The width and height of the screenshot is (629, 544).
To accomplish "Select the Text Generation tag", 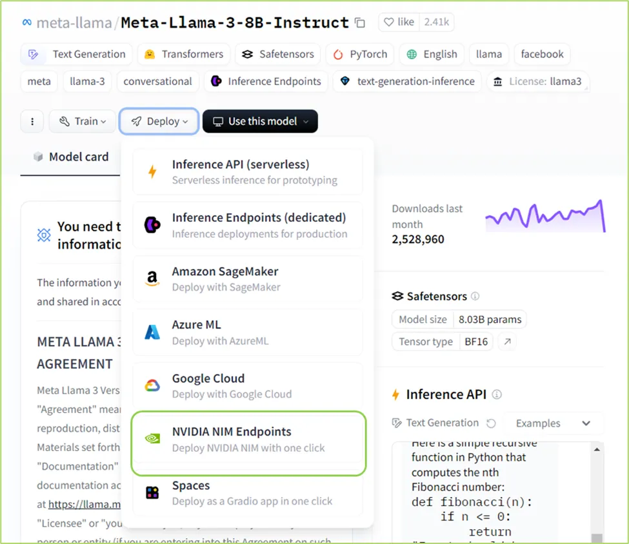I will (x=76, y=54).
